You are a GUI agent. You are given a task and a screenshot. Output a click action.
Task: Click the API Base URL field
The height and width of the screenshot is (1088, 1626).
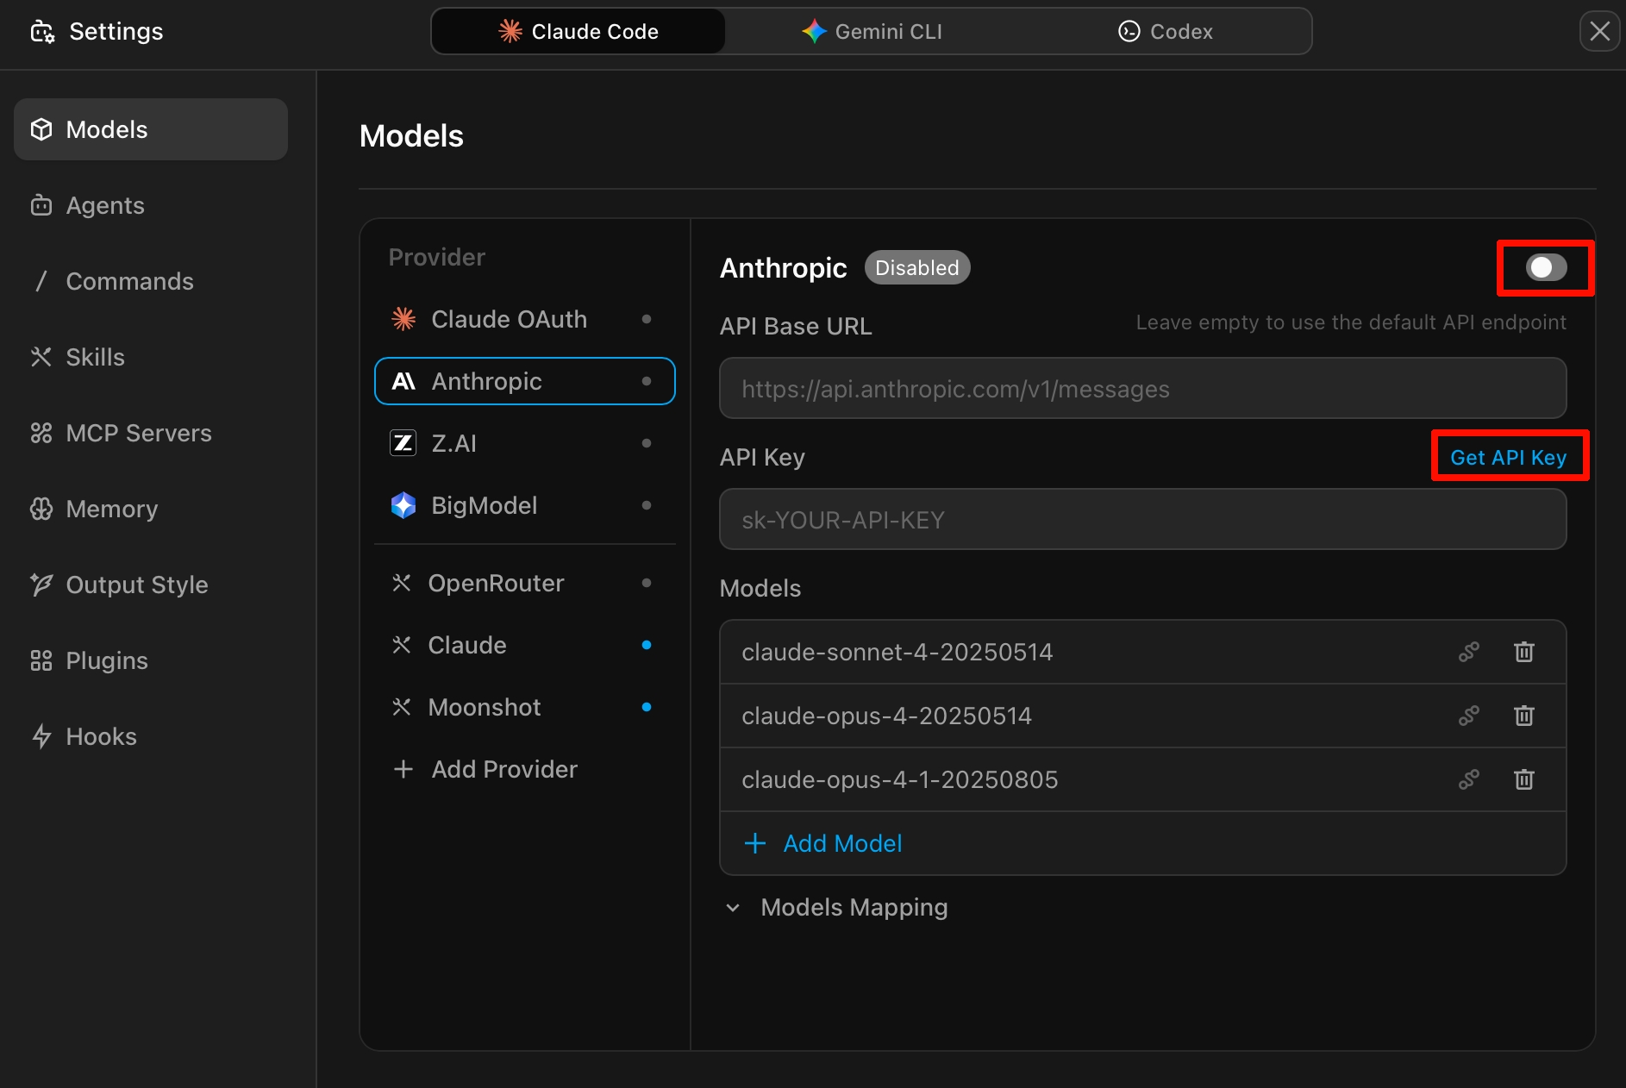(x=1142, y=389)
